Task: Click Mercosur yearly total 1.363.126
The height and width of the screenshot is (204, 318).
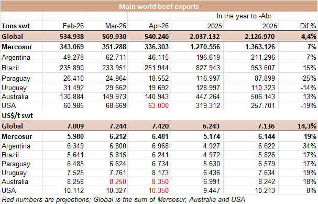Action: 260,47
